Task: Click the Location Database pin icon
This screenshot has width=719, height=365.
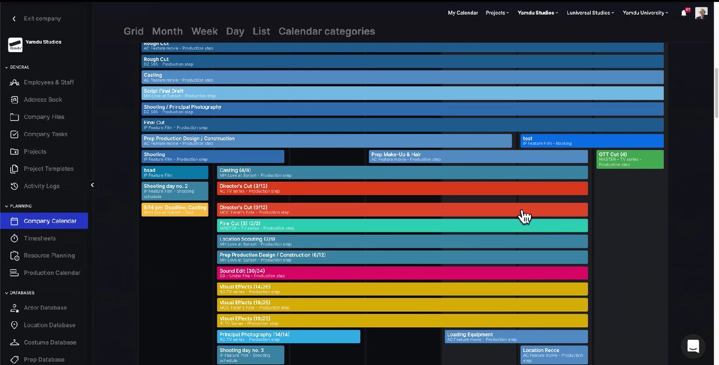Action: point(14,325)
